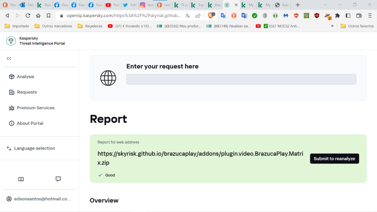Screen dimensions: 377x212
Task: Open the Trocando o HD bookmark
Action: tap(130, 26)
